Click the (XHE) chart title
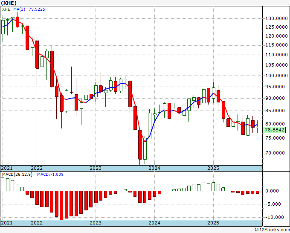The width and height of the screenshot is (290, 233). coord(9,3)
